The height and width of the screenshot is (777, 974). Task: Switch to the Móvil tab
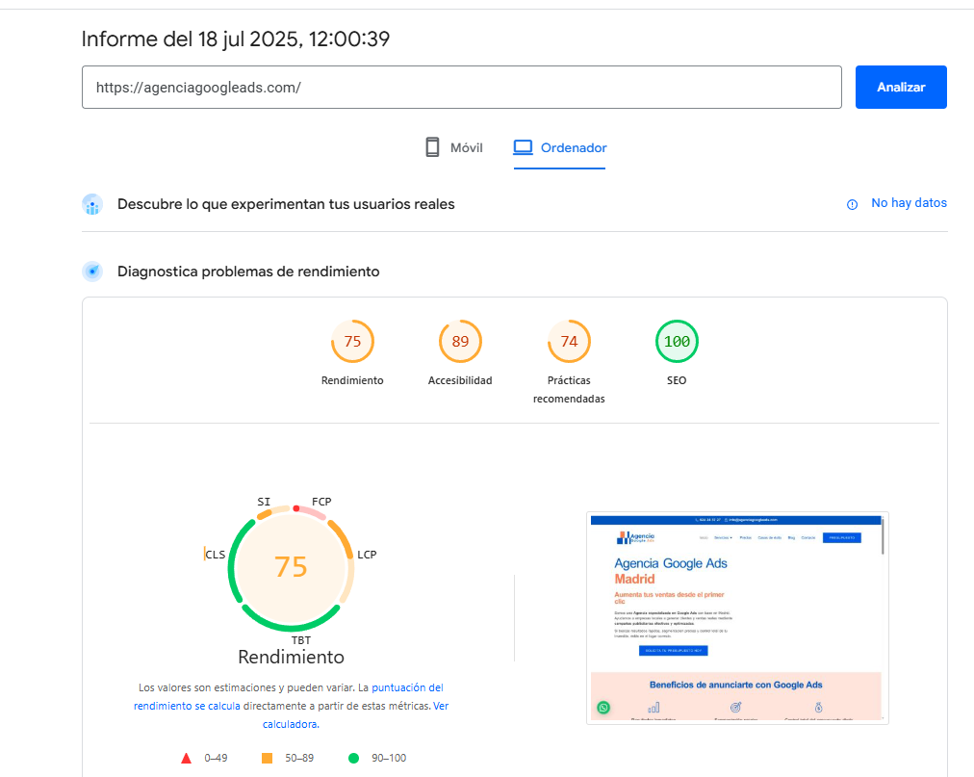pos(454,148)
